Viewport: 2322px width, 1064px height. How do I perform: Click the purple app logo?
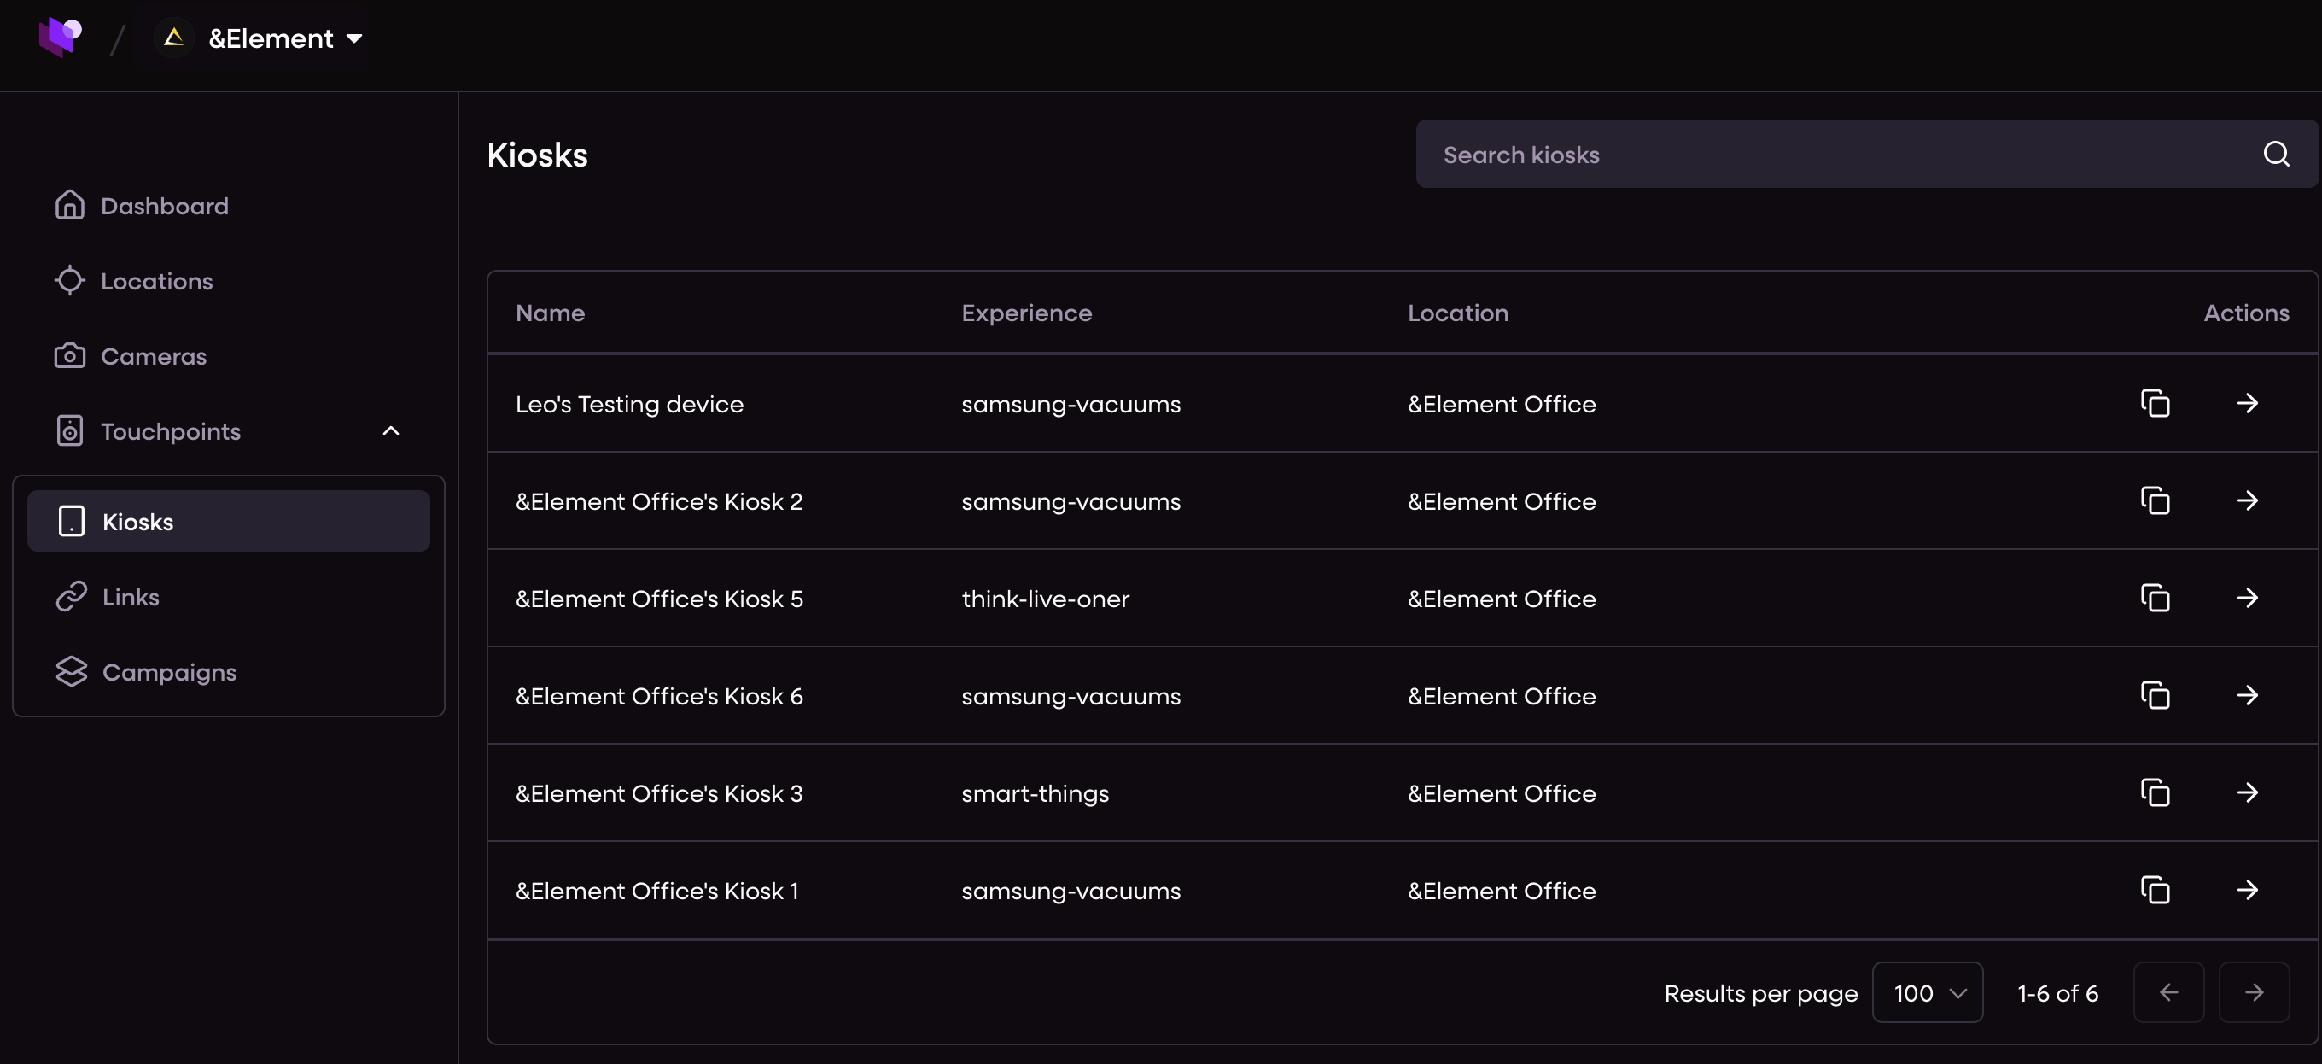60,37
